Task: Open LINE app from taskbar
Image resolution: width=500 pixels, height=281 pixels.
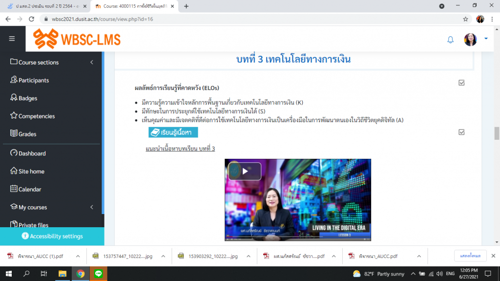Action: 99,274
